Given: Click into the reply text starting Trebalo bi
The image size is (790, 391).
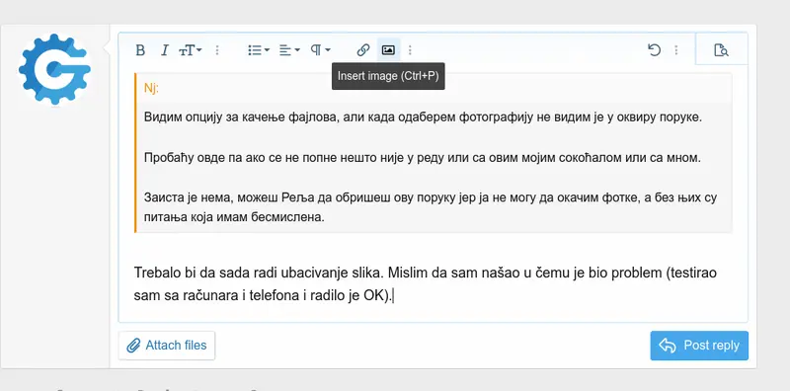Looking at the screenshot, I should (426, 284).
